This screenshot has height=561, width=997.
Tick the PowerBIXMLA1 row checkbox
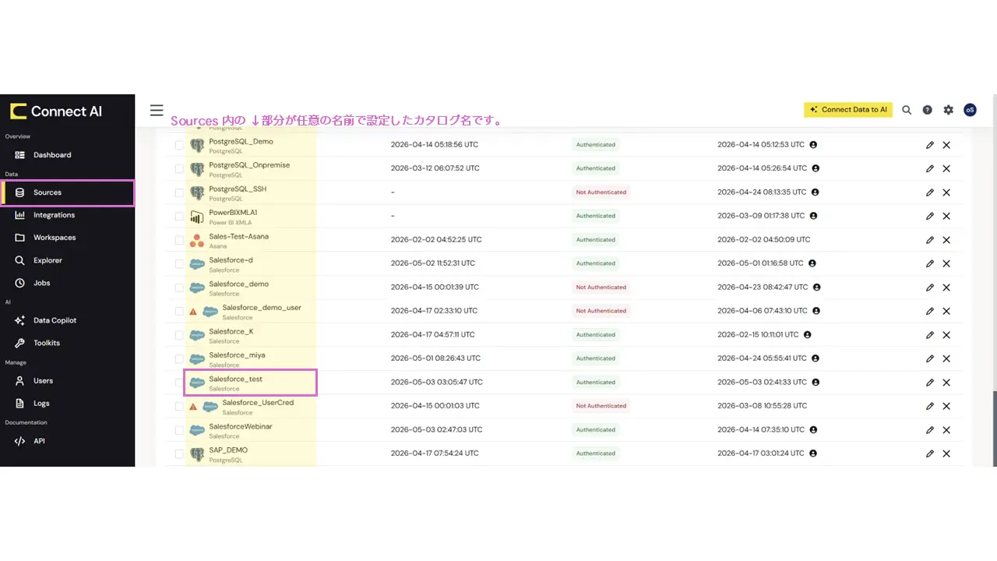tap(179, 216)
